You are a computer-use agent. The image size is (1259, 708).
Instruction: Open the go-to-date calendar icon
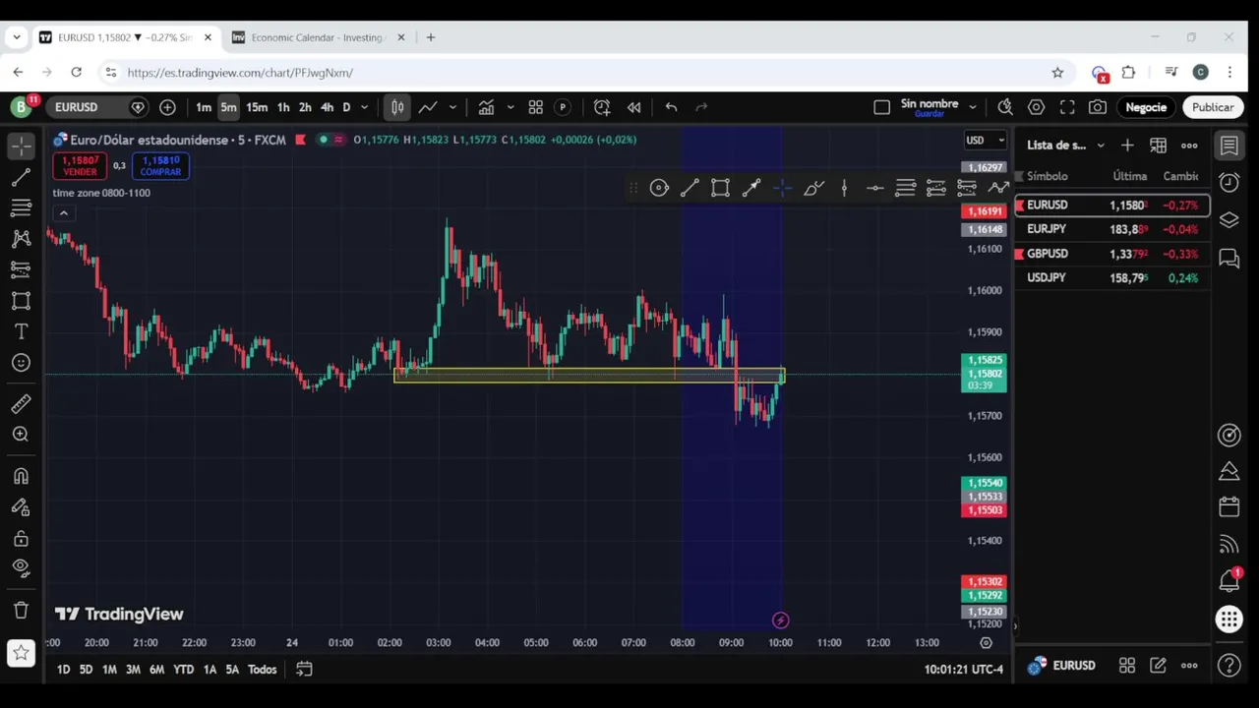[x=304, y=670]
